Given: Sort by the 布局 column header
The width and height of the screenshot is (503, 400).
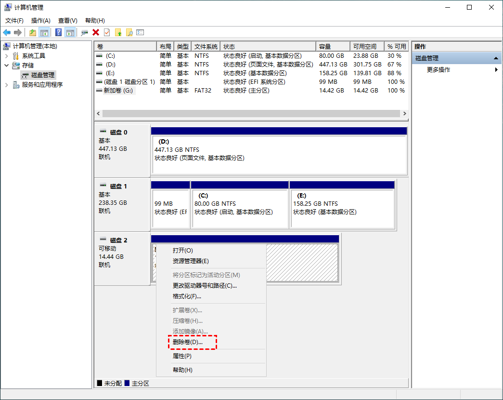Looking at the screenshot, I should 165,47.
